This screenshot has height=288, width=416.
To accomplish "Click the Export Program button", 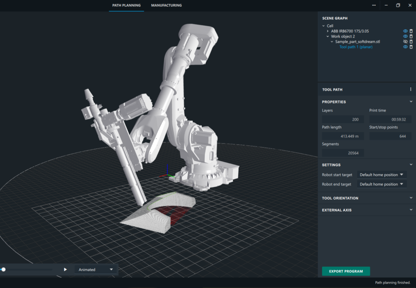I will click(x=346, y=271).
